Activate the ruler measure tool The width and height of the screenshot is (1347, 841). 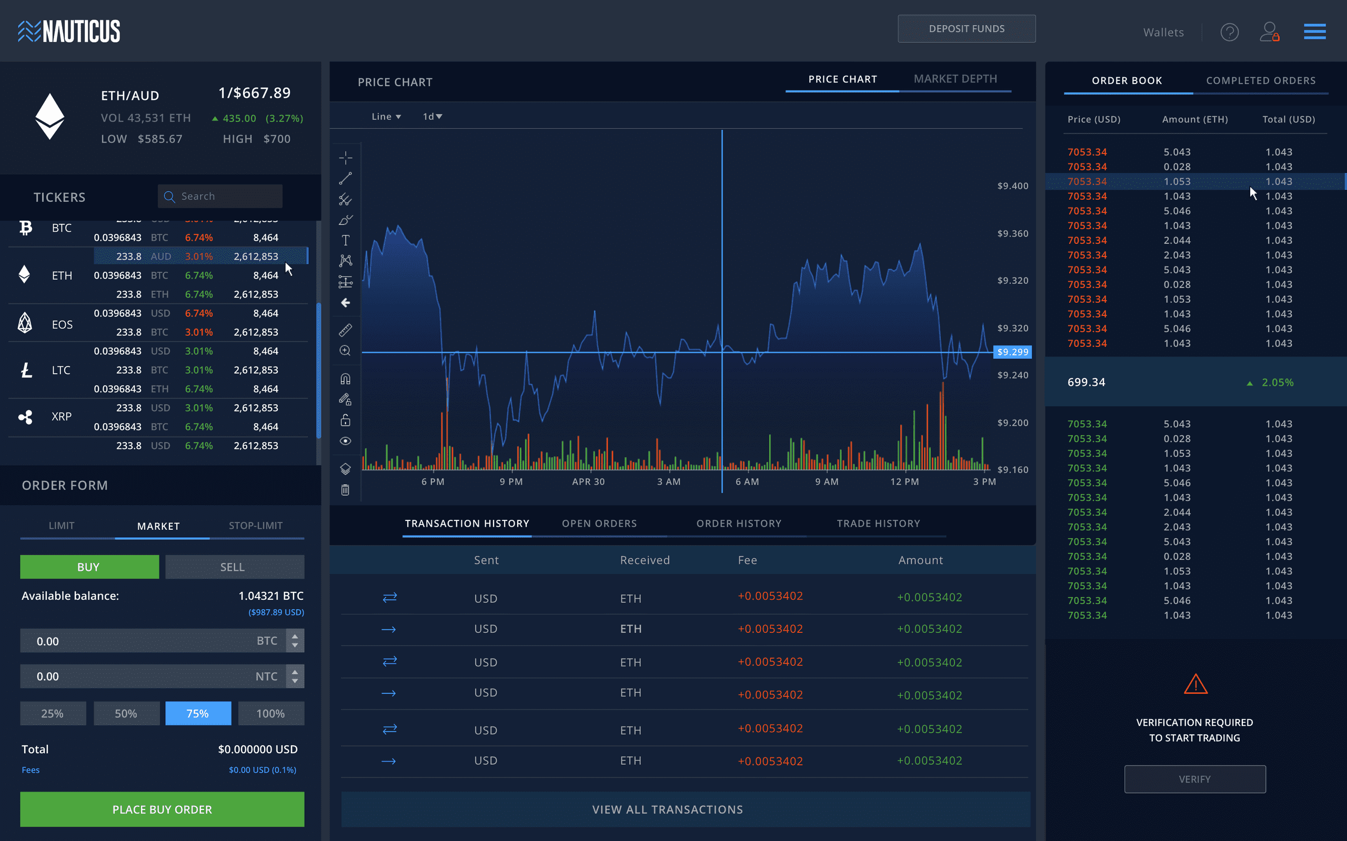click(x=345, y=331)
